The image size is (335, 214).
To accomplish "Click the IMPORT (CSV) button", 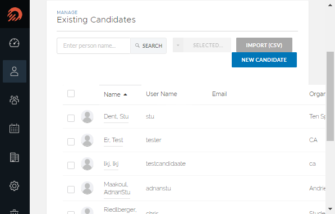I will pyautogui.click(x=264, y=45).
